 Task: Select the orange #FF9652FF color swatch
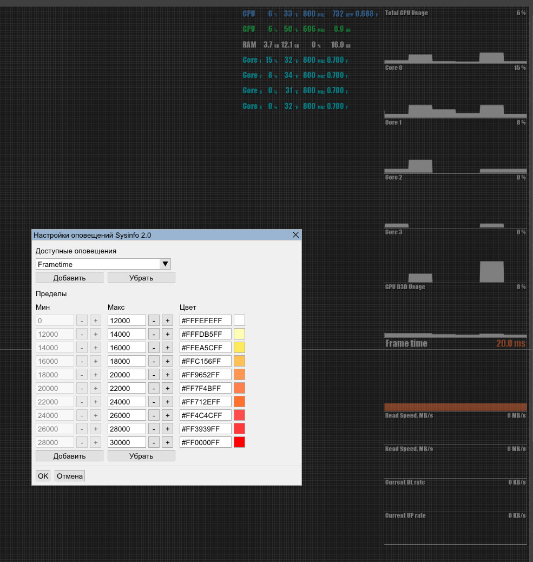[x=239, y=375]
